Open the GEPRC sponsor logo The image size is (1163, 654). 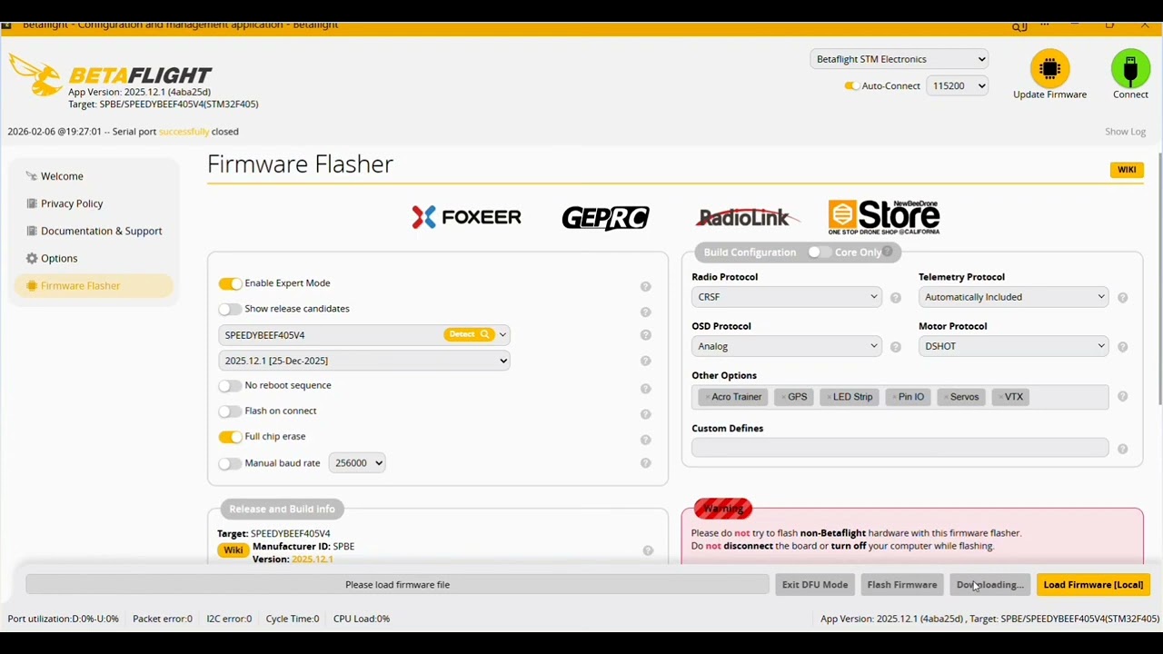(x=606, y=218)
